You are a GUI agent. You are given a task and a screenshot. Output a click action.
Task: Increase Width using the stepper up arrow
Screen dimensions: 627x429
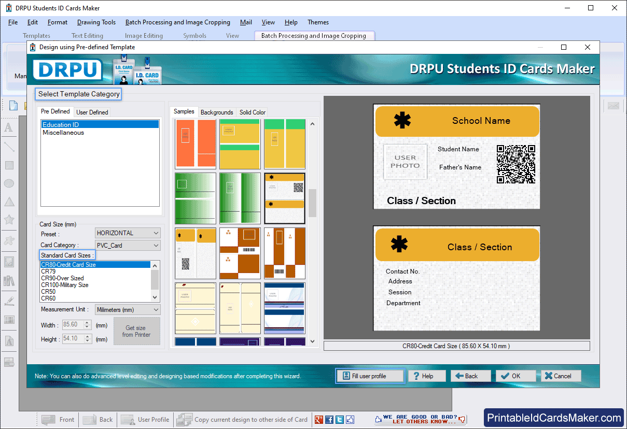pyautogui.click(x=88, y=323)
